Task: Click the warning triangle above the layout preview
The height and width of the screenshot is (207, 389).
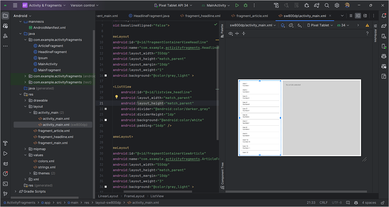Action: 367,25
